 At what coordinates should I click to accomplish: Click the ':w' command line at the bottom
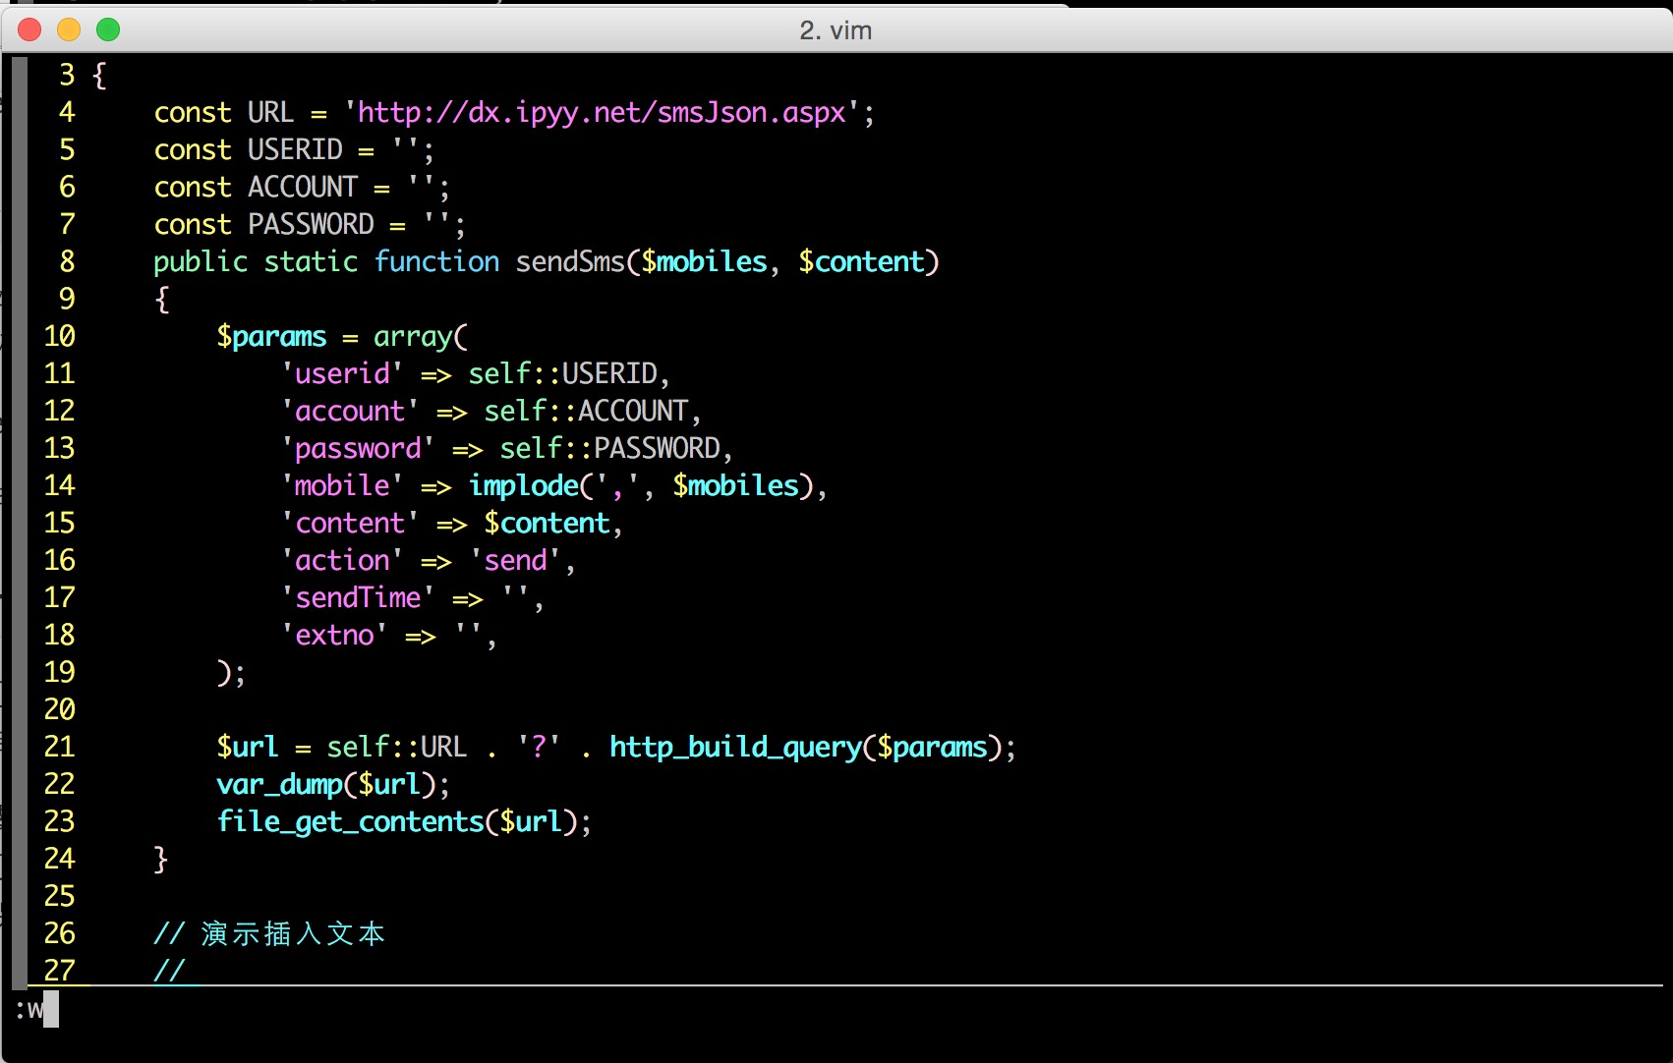(31, 1010)
